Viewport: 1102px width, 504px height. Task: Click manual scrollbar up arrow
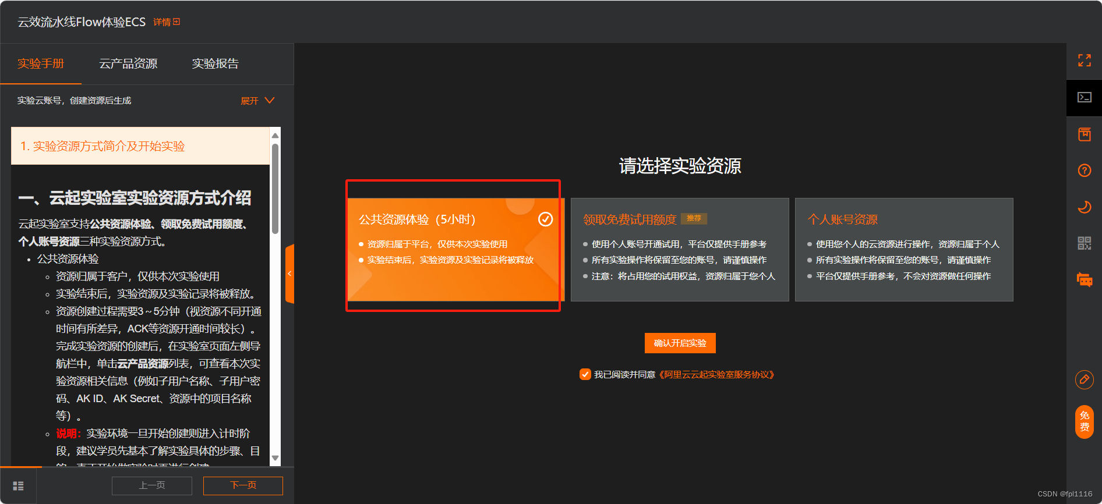(x=275, y=135)
